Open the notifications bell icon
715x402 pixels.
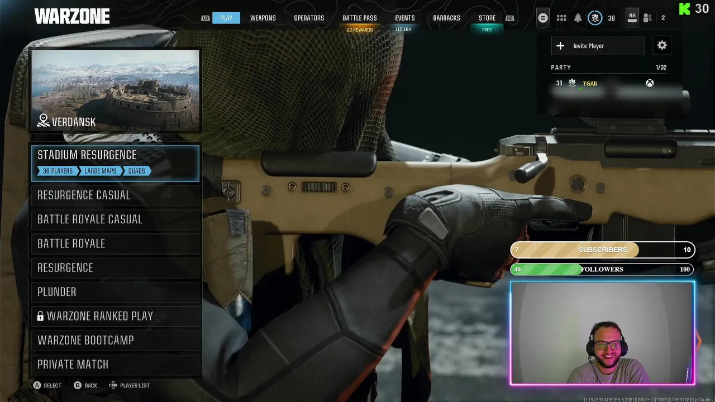578,18
